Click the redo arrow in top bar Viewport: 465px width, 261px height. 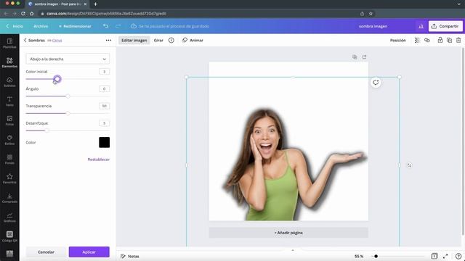118,26
